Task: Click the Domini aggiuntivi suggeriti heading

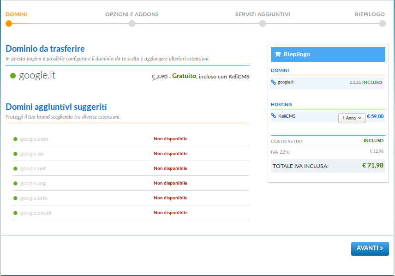Action: (56, 107)
